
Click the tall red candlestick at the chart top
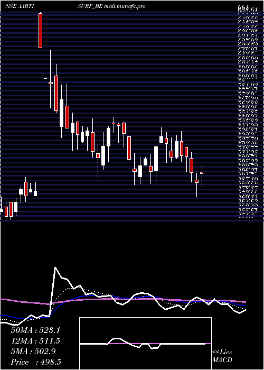[40, 31]
